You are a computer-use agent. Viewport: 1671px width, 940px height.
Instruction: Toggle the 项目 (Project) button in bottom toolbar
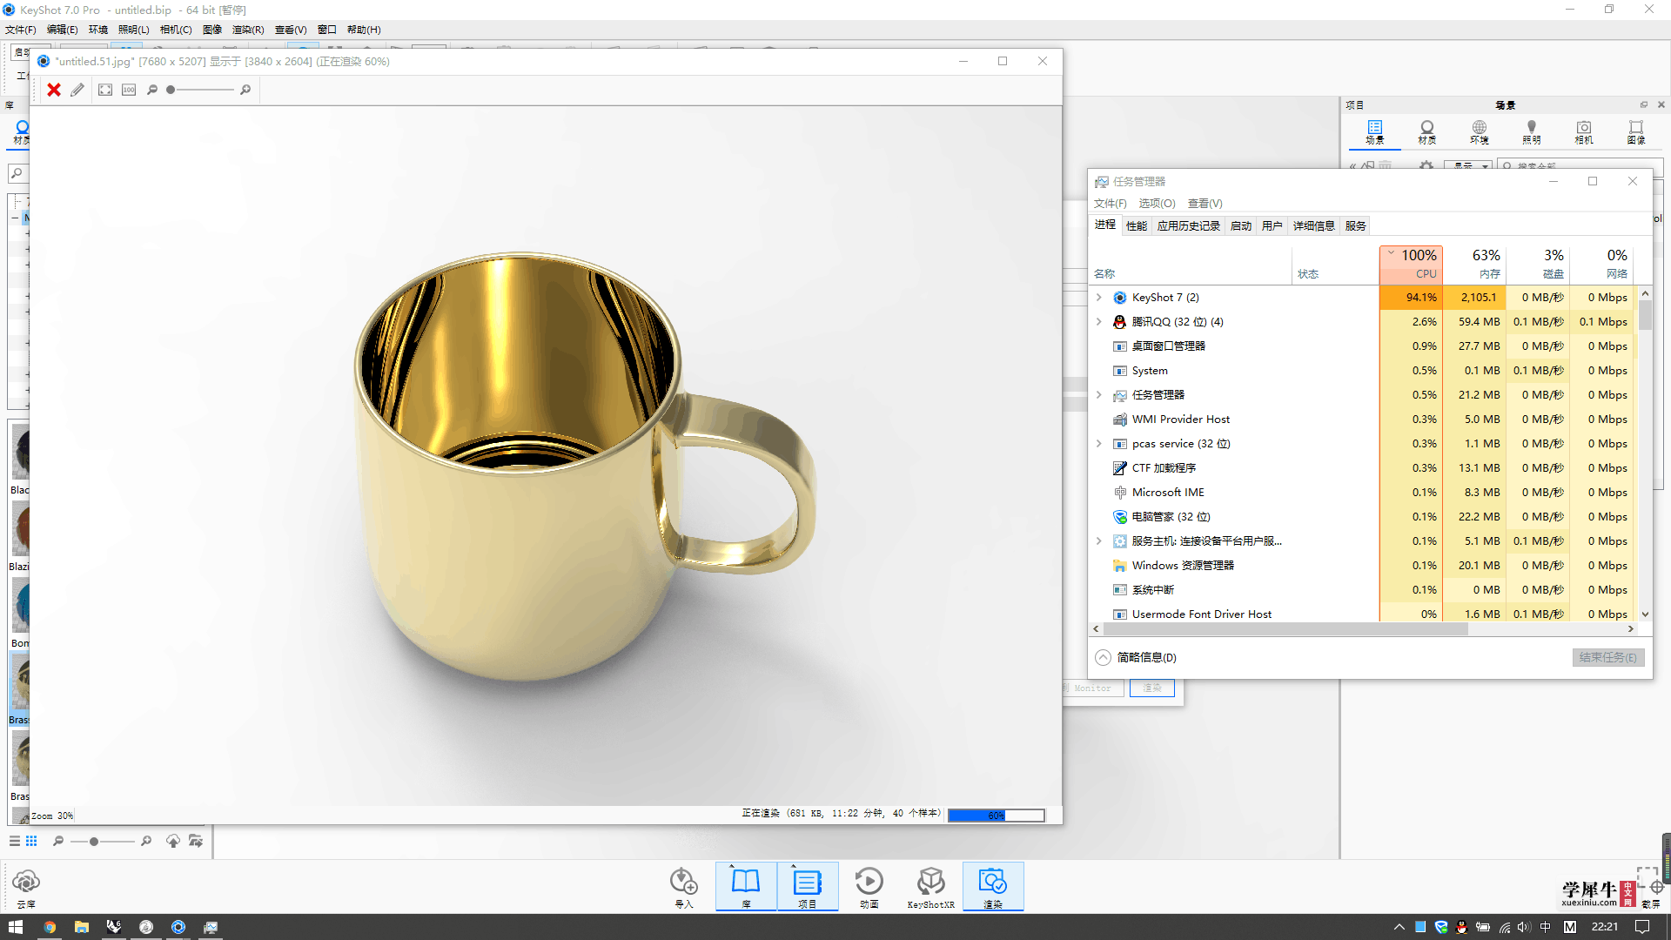pos(808,887)
